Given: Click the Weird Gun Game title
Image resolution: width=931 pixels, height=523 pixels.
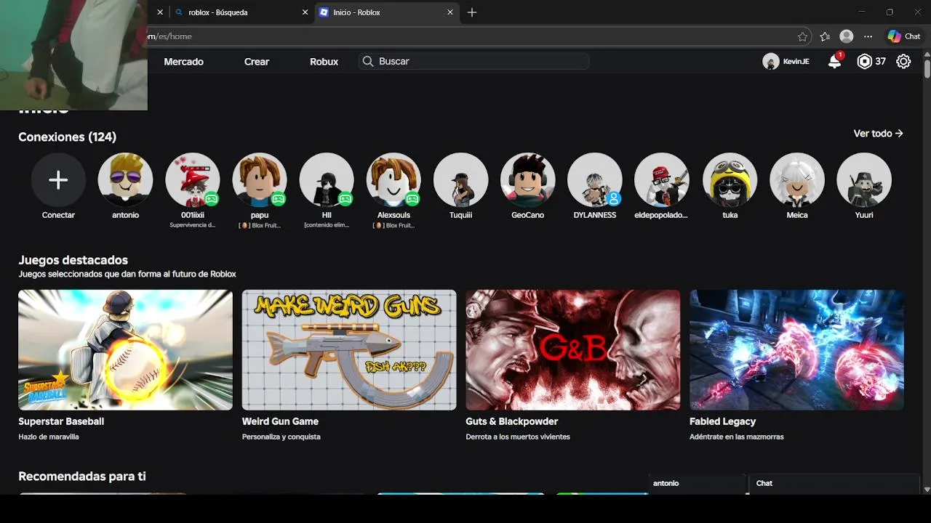Looking at the screenshot, I should coord(280,421).
